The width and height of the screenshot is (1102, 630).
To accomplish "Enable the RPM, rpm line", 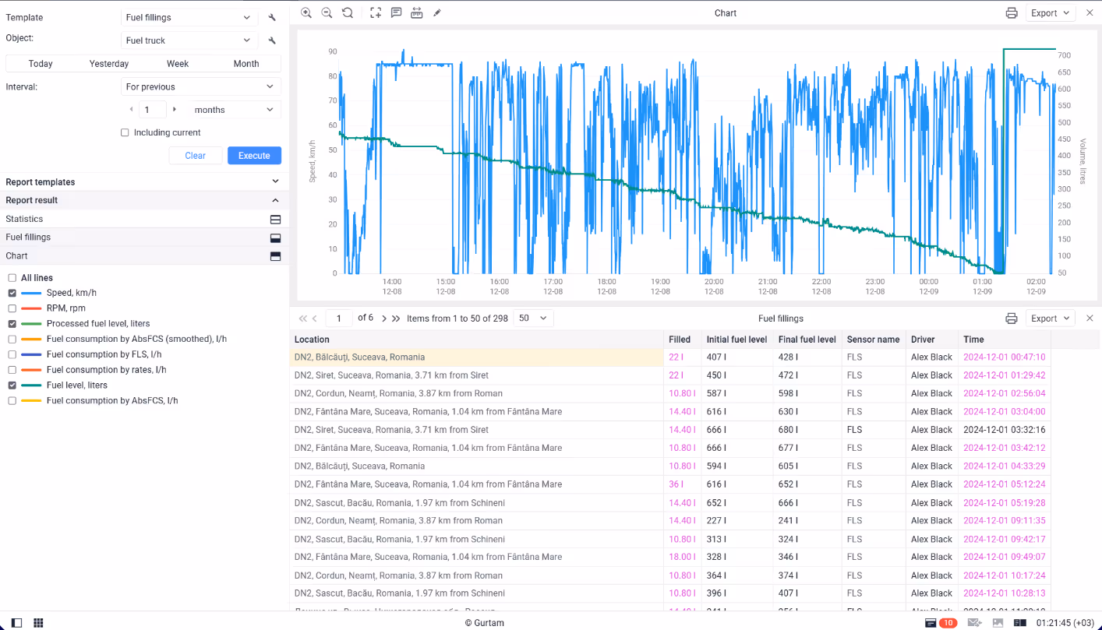I will coord(12,308).
